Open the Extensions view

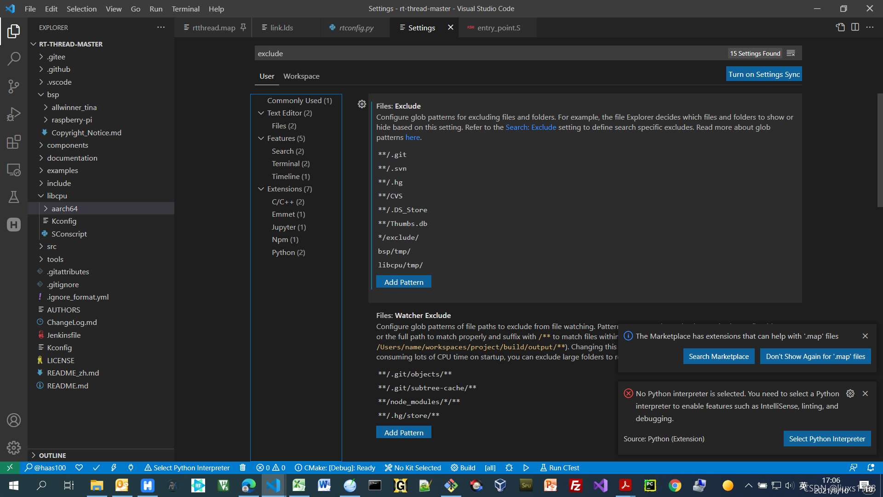[14, 142]
